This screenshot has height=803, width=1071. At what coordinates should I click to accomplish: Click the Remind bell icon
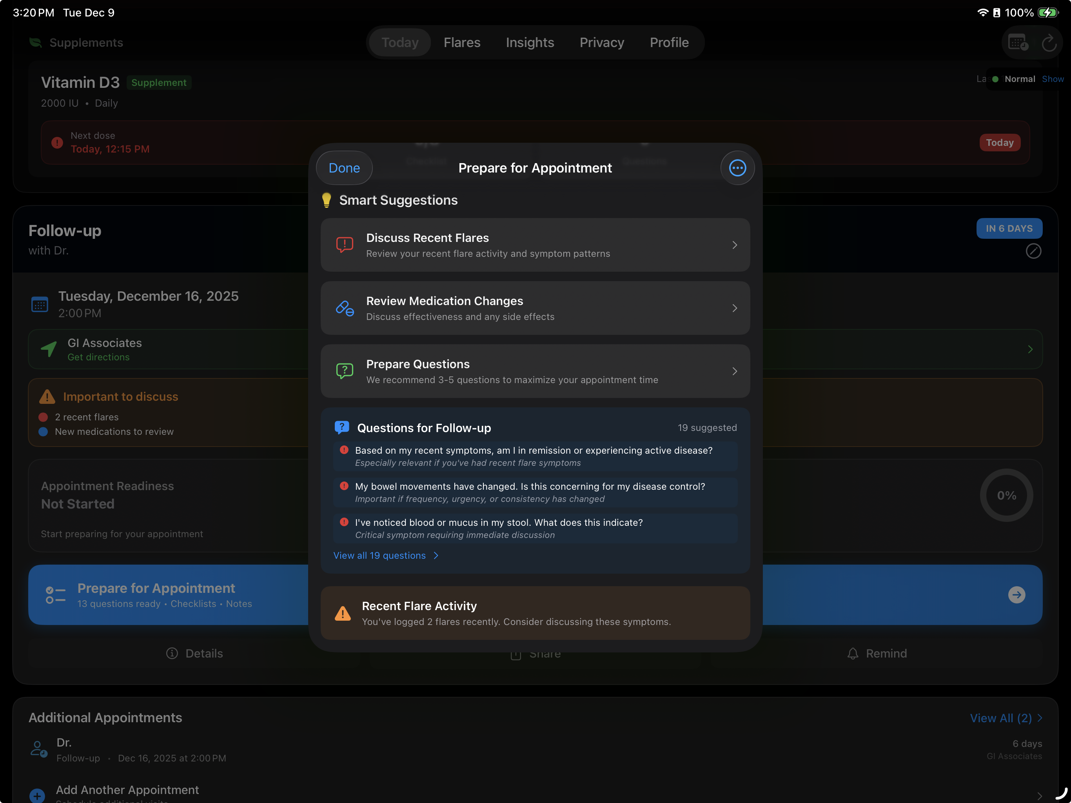[x=853, y=653]
